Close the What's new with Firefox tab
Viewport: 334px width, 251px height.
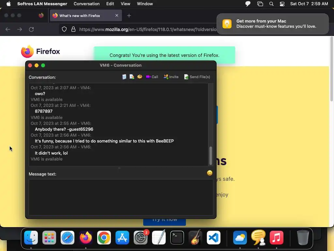[117, 15]
